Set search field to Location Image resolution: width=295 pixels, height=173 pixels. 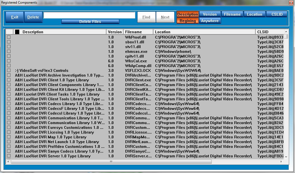(x=254, y=14)
